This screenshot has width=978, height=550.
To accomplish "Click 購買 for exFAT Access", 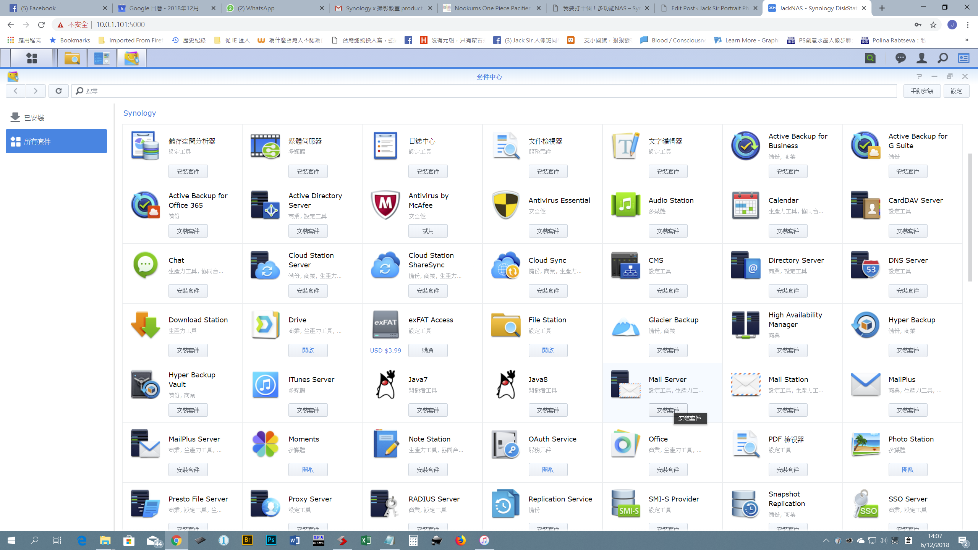I will point(428,350).
